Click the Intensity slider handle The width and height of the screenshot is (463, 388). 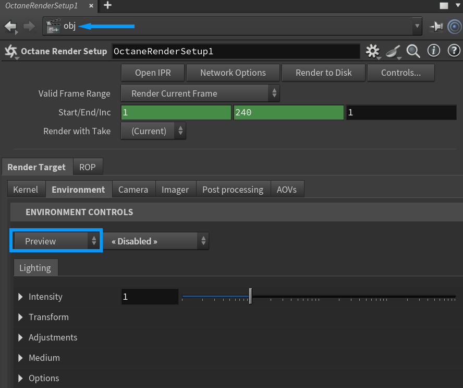[x=250, y=296]
